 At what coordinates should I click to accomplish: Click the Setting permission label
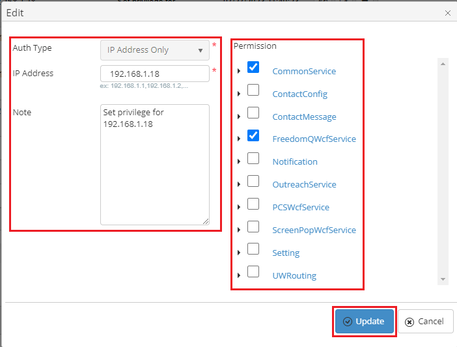point(286,253)
